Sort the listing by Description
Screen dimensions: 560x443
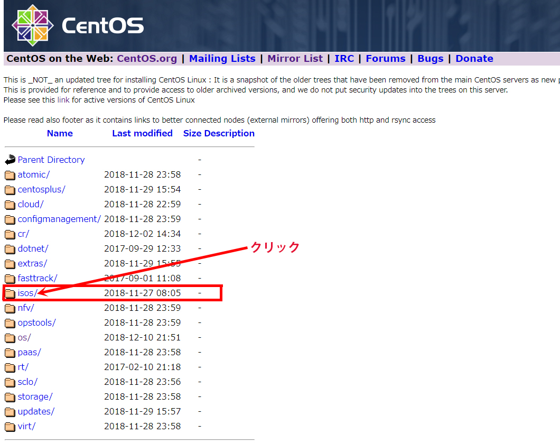click(229, 133)
